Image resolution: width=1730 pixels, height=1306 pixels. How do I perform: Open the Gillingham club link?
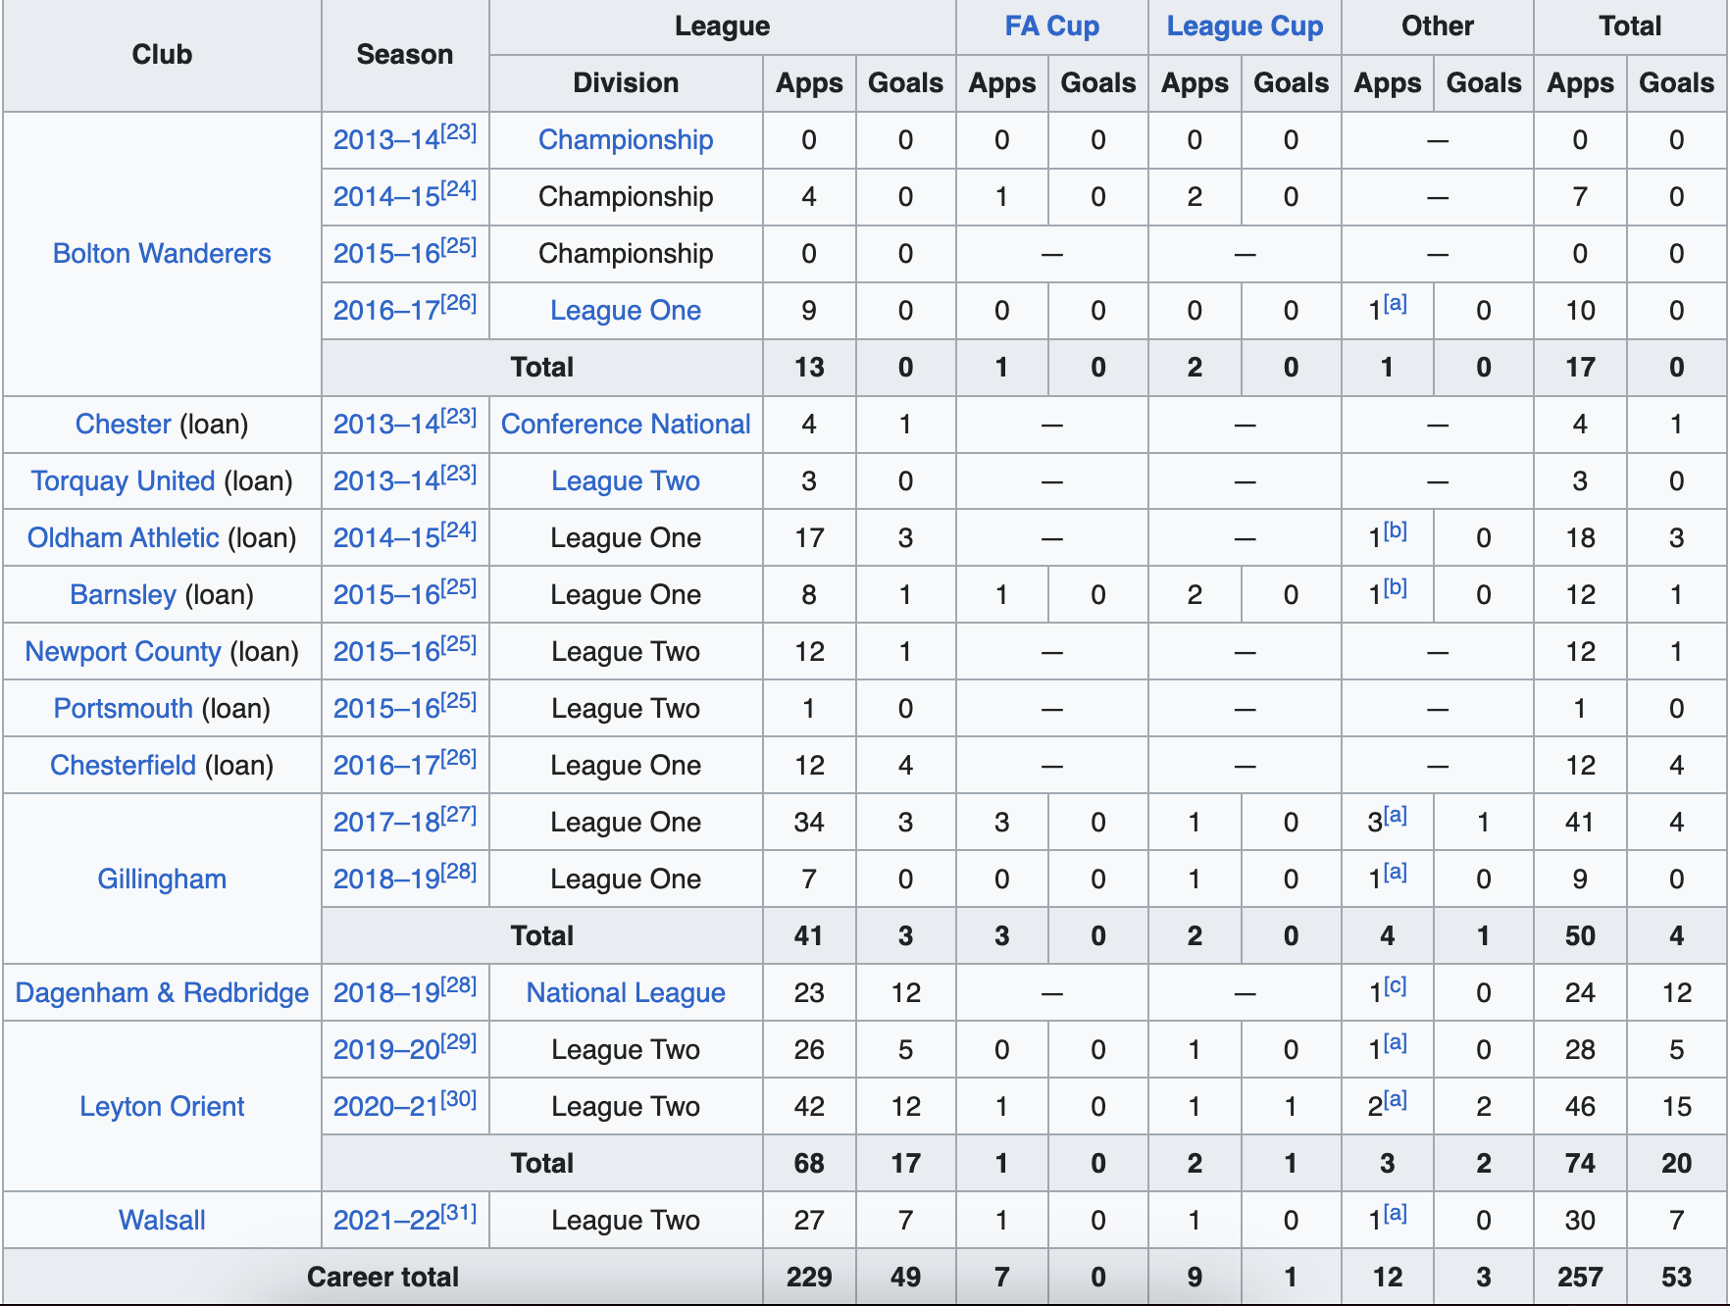[162, 879]
